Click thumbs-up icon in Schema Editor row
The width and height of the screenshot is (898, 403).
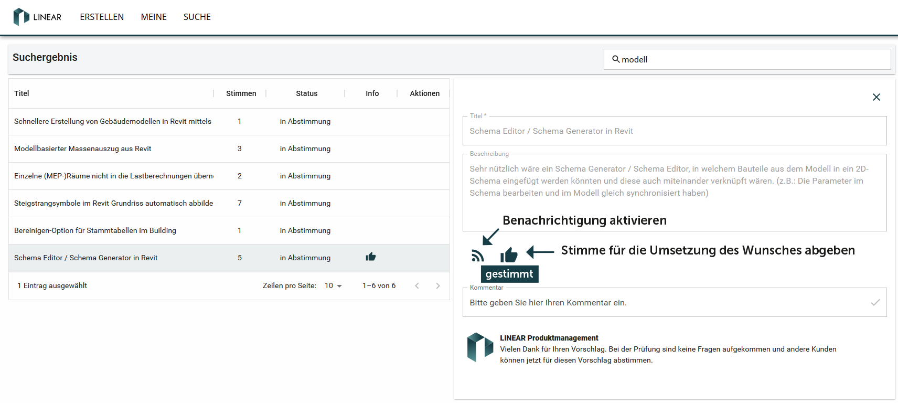[371, 257]
